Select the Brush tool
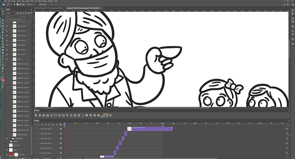295x159 pixels. pyautogui.click(x=3, y=35)
